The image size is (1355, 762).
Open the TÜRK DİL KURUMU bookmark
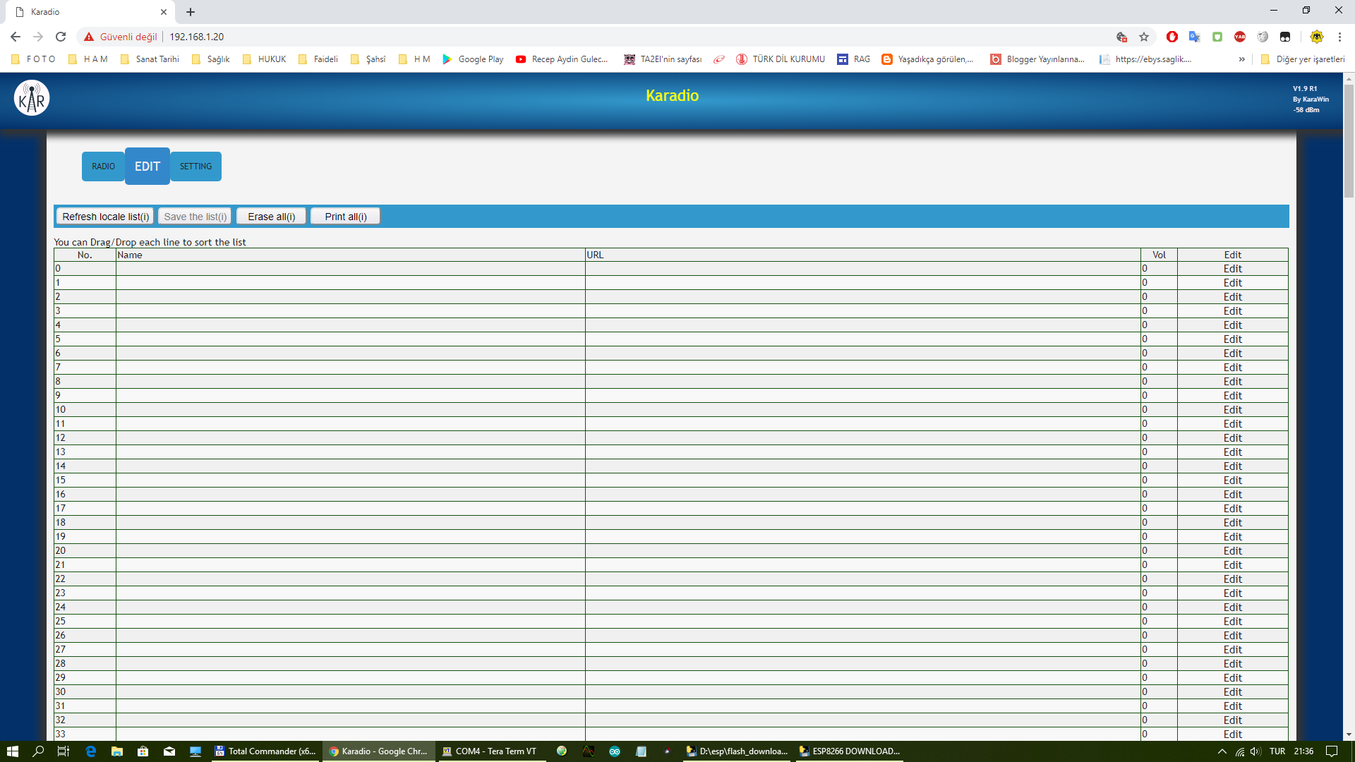pyautogui.click(x=781, y=59)
